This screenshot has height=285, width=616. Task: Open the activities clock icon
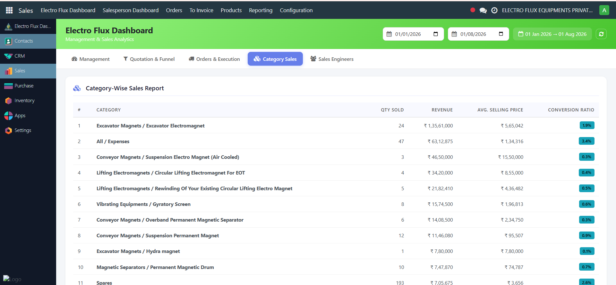[x=494, y=10]
